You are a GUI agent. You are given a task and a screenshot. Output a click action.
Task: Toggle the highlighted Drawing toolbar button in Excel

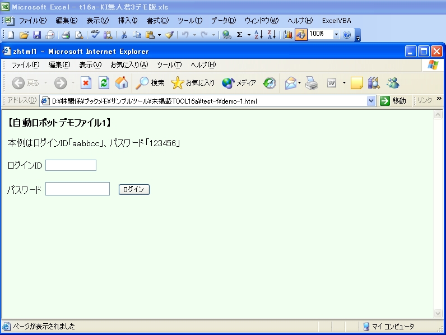pos(301,35)
